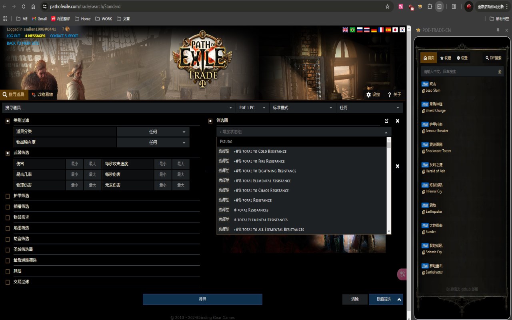
Task: Select the Spanish flag language
Action: tap(388, 30)
